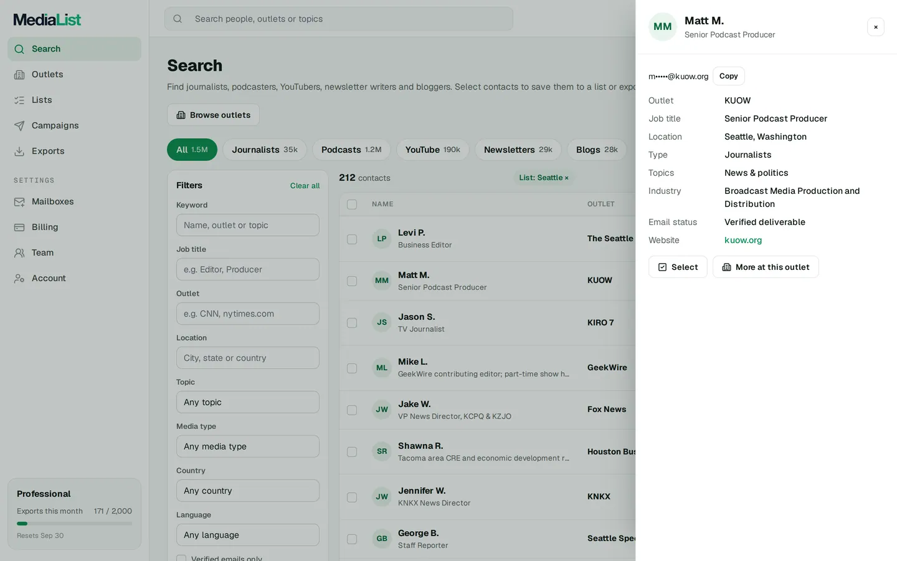Open the Any country dropdown
The width and height of the screenshot is (897, 561).
point(248,491)
